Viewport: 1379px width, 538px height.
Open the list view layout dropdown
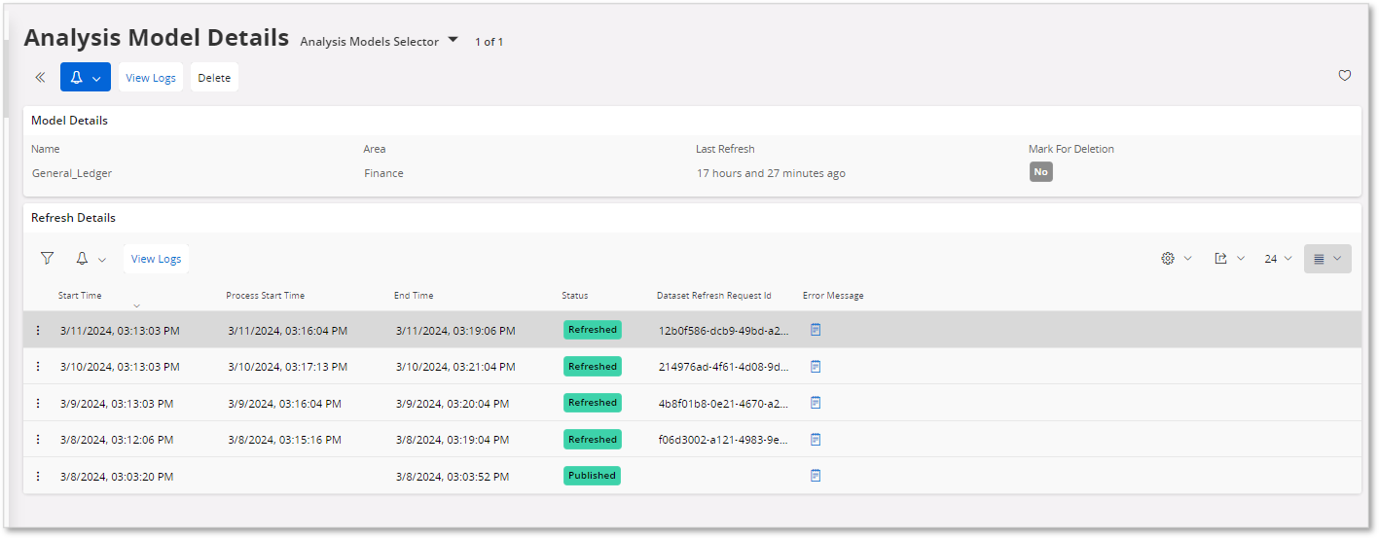point(1327,259)
